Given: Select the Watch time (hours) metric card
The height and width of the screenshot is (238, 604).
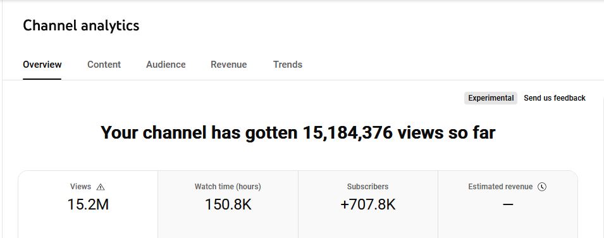Looking at the screenshot, I should coord(228,204).
